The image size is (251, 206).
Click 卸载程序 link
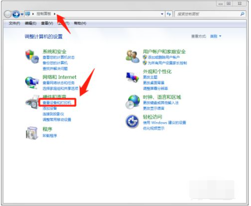coord(50,136)
